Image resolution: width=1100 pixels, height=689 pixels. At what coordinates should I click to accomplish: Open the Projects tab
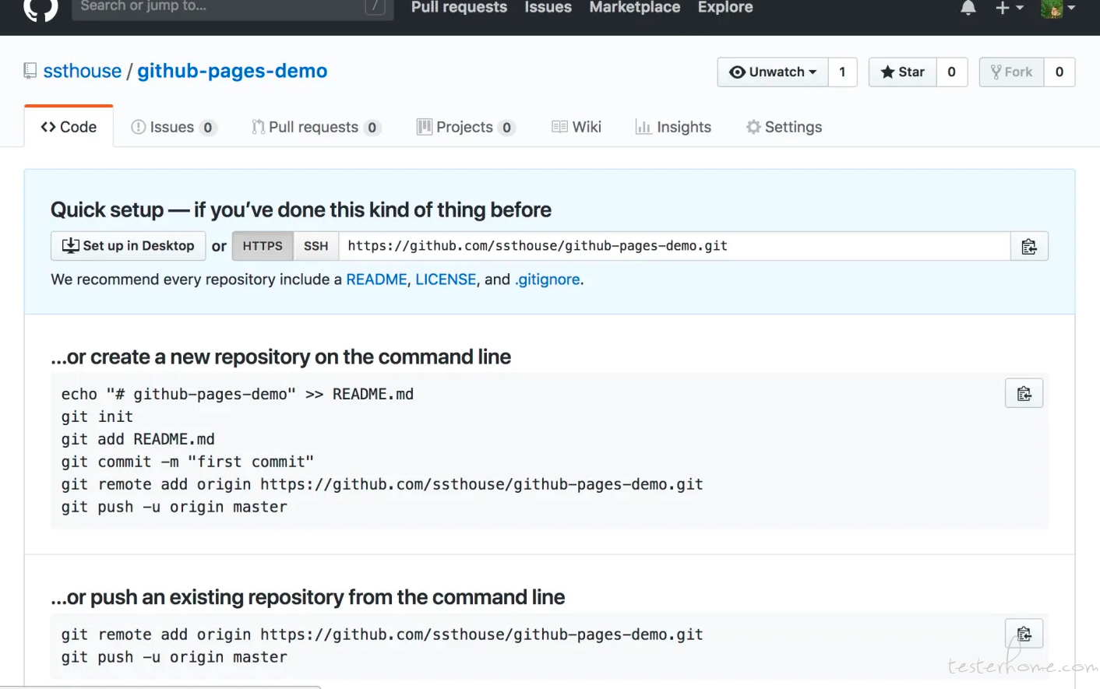466,127
